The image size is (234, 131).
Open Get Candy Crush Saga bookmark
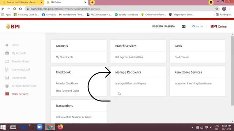pos(26,15)
